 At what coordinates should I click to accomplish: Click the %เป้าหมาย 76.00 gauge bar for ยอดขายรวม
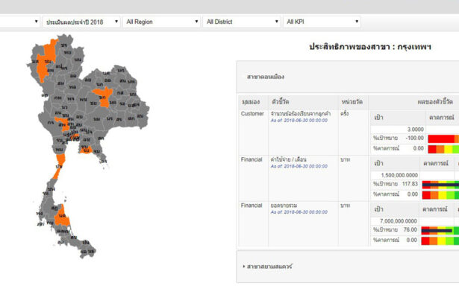click(x=440, y=230)
